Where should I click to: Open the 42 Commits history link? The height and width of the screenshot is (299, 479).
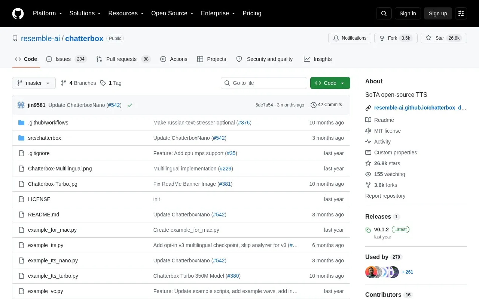326,105
